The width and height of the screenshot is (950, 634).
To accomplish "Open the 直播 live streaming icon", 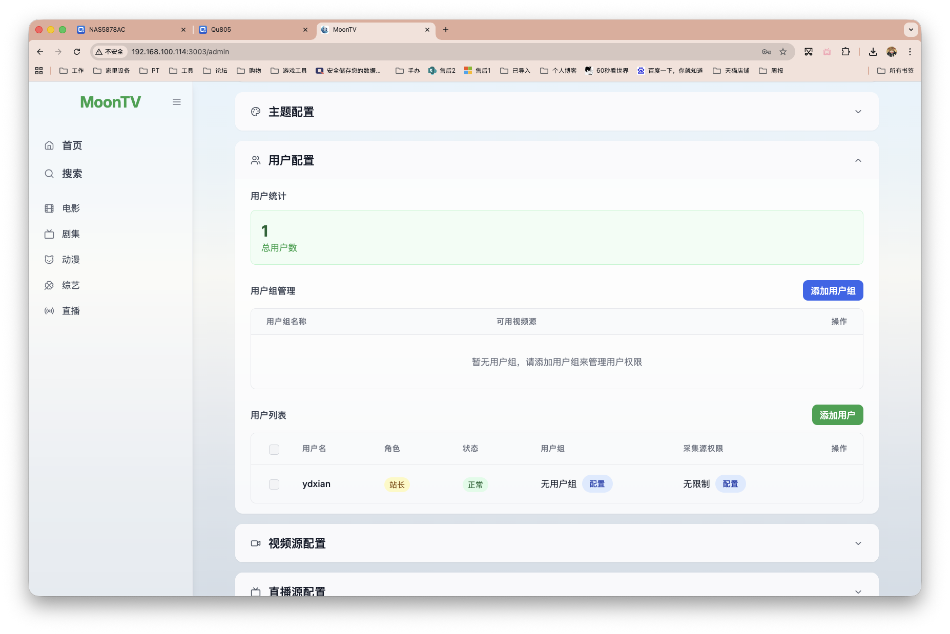I will pyautogui.click(x=49, y=310).
